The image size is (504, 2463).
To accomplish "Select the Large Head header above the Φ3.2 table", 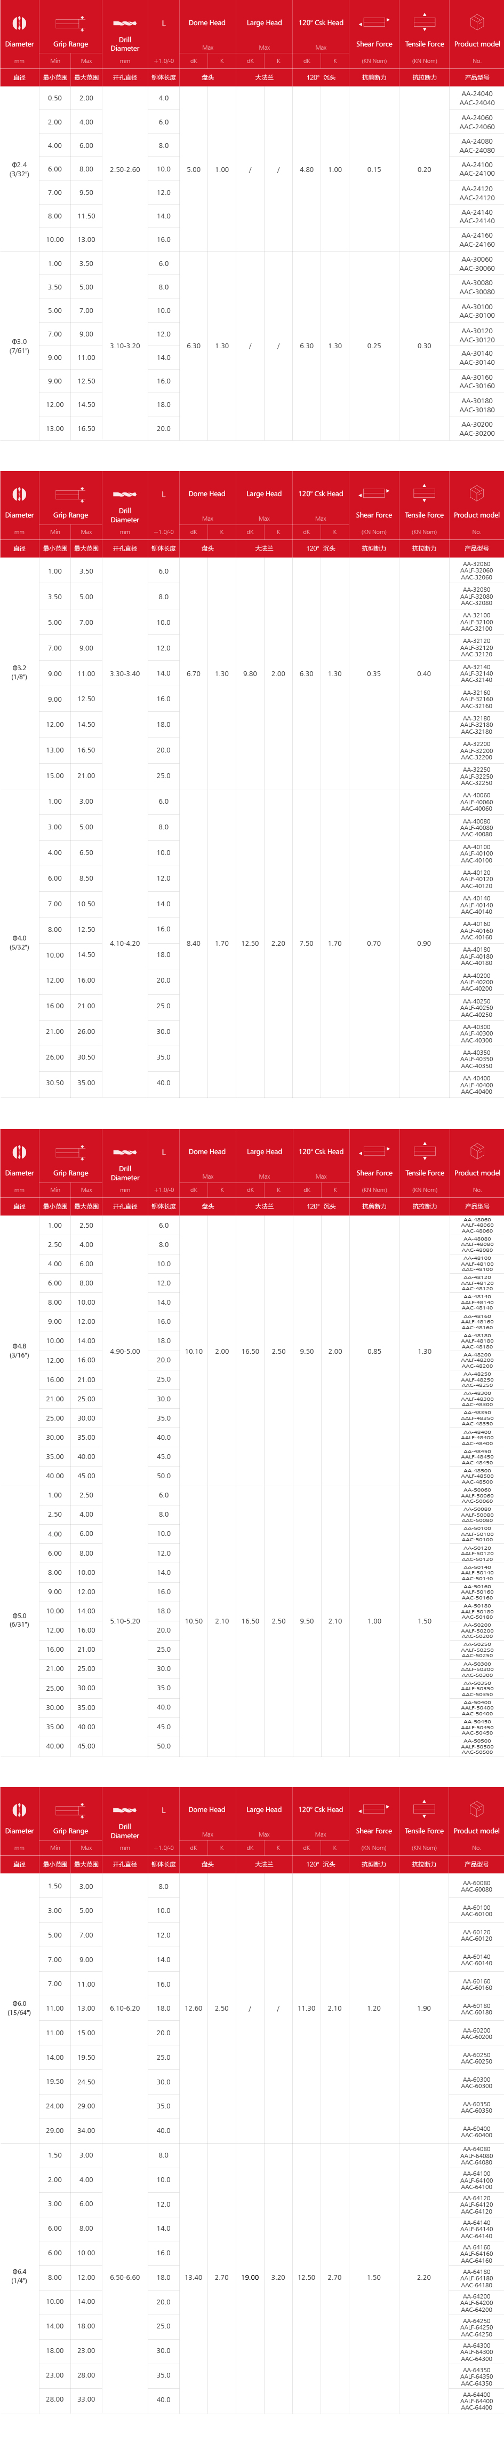I will pyautogui.click(x=265, y=495).
